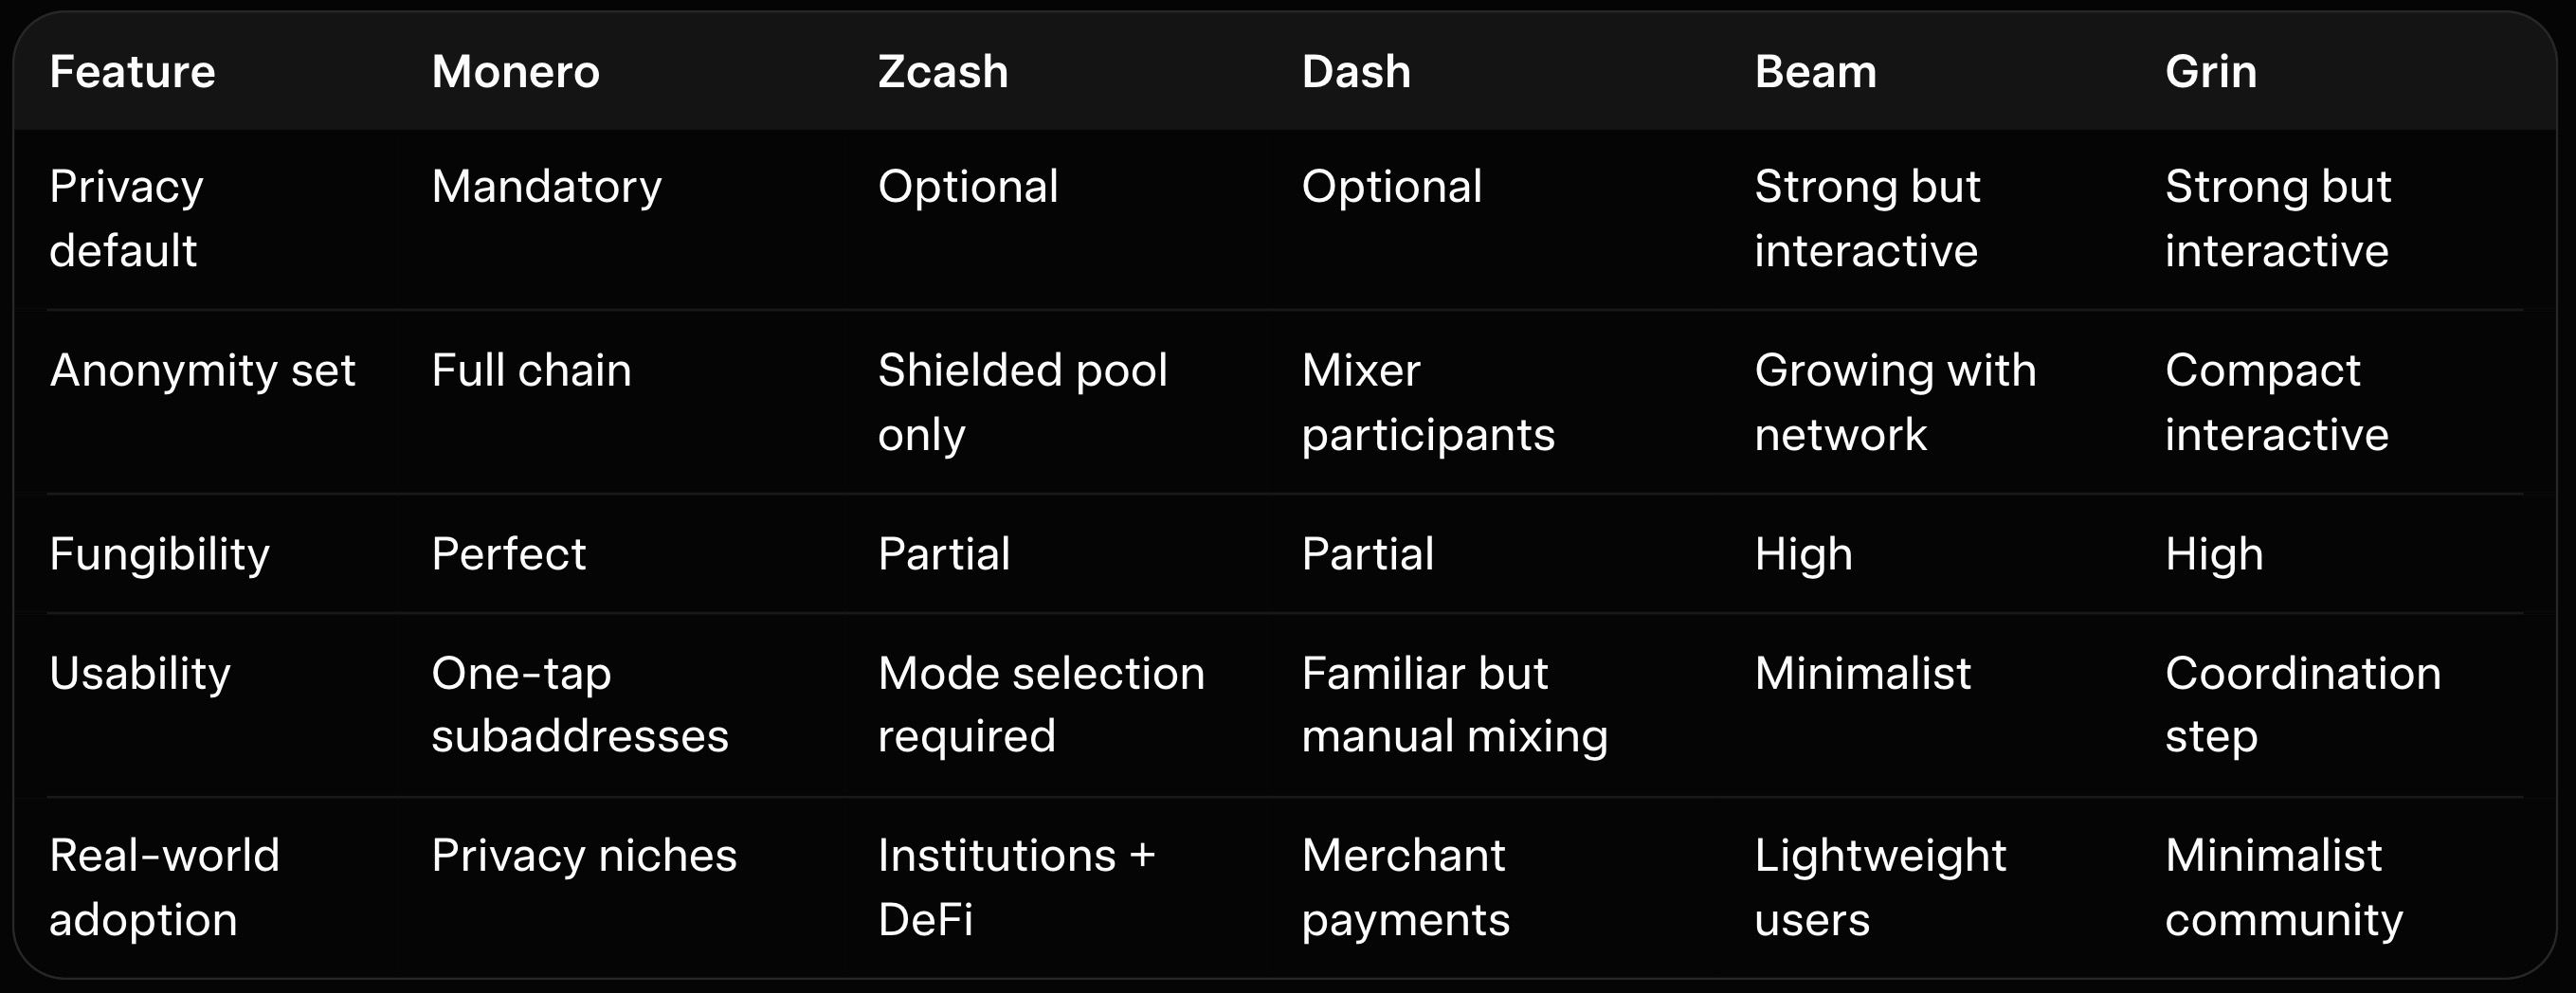Select the Privacy default row label
Image resolution: width=2576 pixels, height=993 pixels.
pyautogui.click(x=126, y=218)
